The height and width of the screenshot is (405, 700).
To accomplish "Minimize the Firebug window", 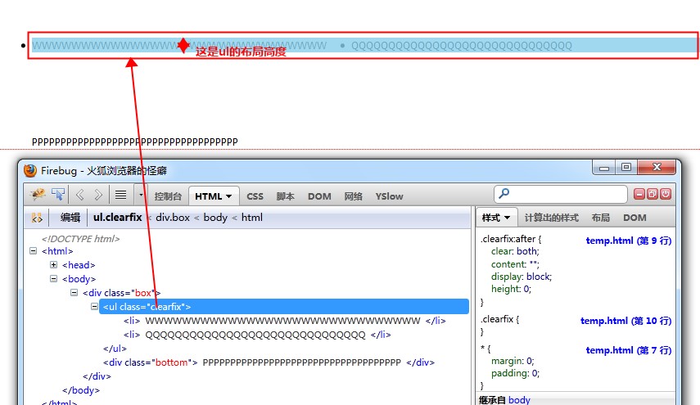I will [604, 168].
